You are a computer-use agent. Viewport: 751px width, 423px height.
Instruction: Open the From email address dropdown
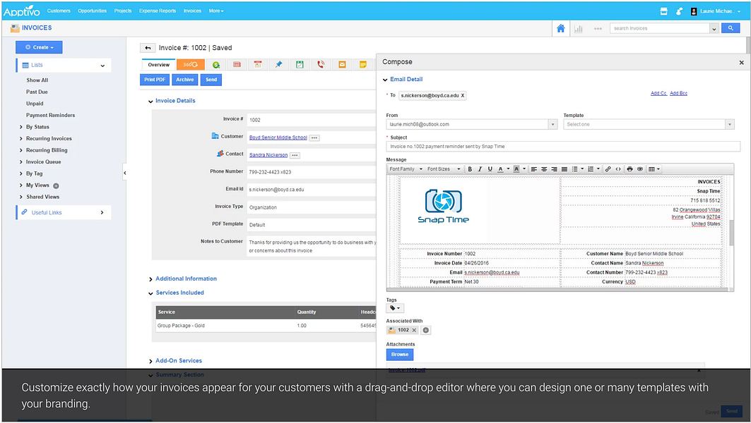[x=552, y=124]
